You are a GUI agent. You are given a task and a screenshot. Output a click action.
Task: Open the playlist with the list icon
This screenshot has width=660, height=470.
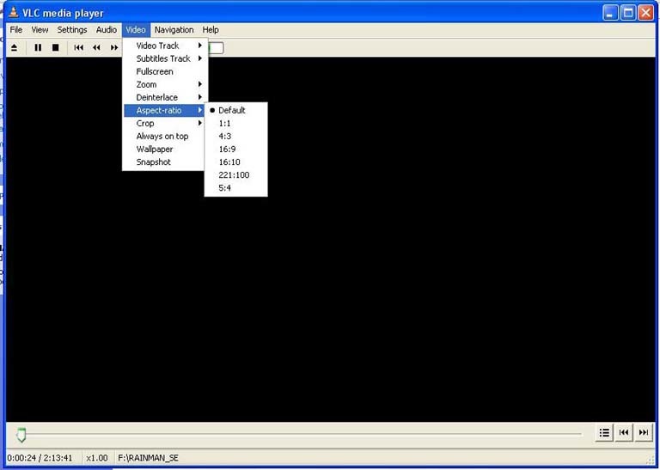point(604,432)
